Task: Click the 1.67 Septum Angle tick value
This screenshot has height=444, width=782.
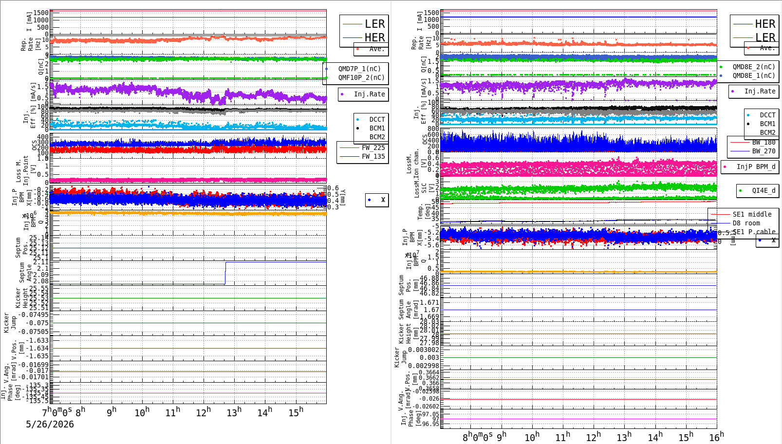Action: 431,310
